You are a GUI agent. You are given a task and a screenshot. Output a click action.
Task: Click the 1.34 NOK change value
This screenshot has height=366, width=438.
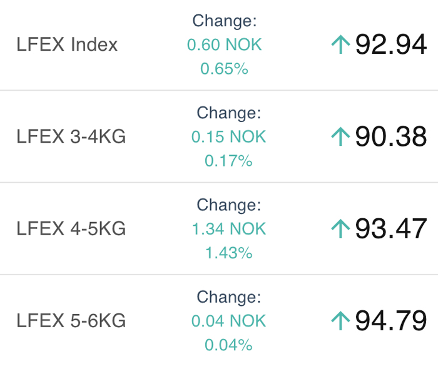[x=229, y=229]
